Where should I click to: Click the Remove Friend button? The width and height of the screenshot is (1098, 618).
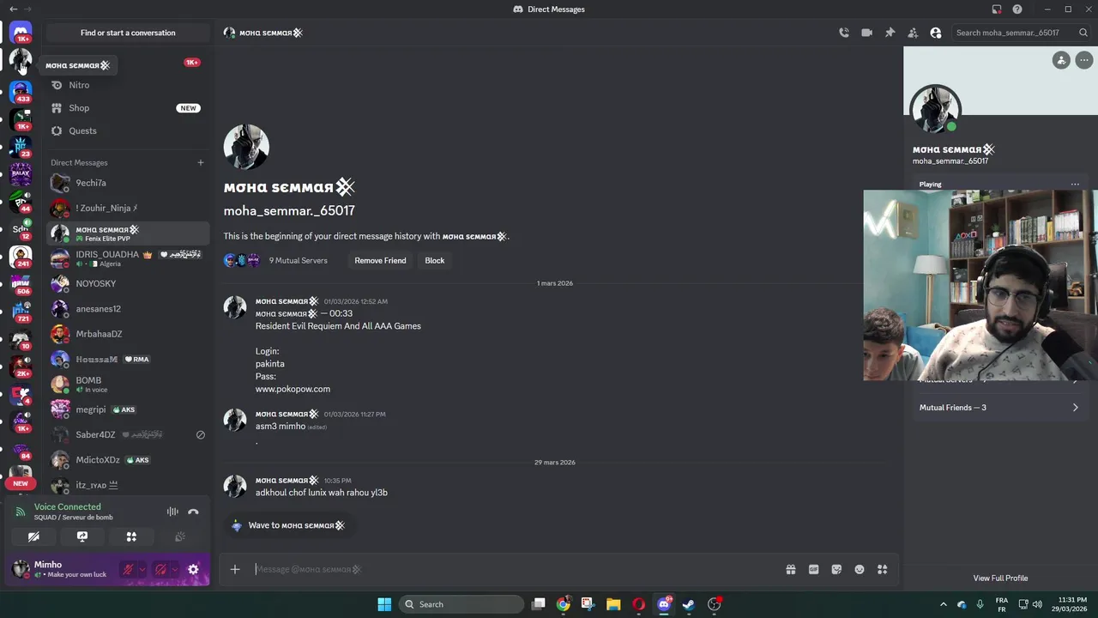[380, 260]
